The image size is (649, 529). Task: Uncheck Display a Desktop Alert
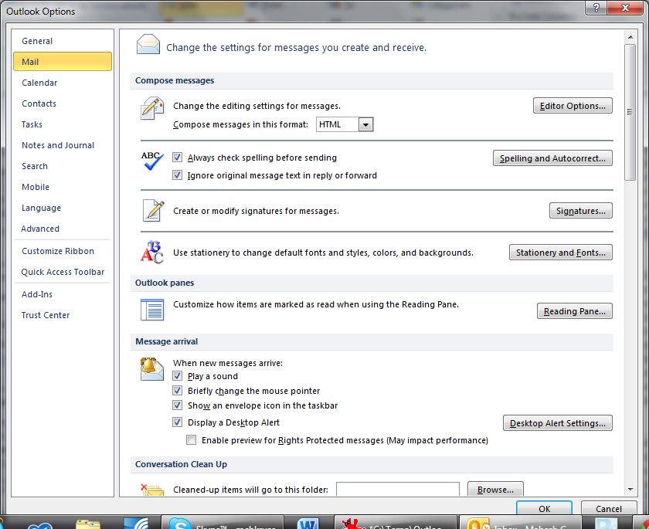tap(178, 422)
